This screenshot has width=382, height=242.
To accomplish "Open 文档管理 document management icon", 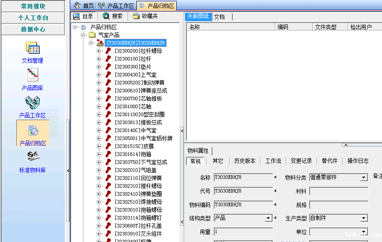I will pos(33,48).
